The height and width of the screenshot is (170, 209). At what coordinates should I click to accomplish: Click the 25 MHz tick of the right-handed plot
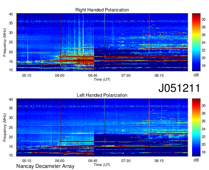tap(11, 42)
